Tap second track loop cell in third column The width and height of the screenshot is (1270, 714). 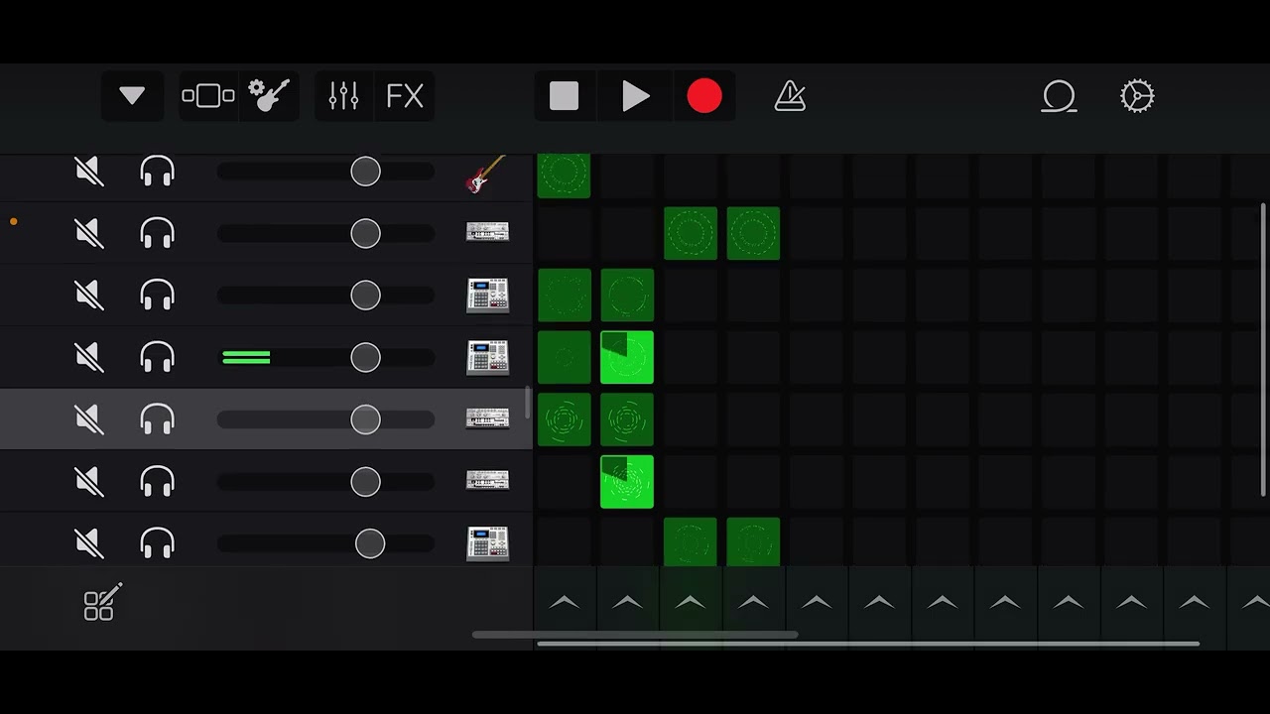690,233
